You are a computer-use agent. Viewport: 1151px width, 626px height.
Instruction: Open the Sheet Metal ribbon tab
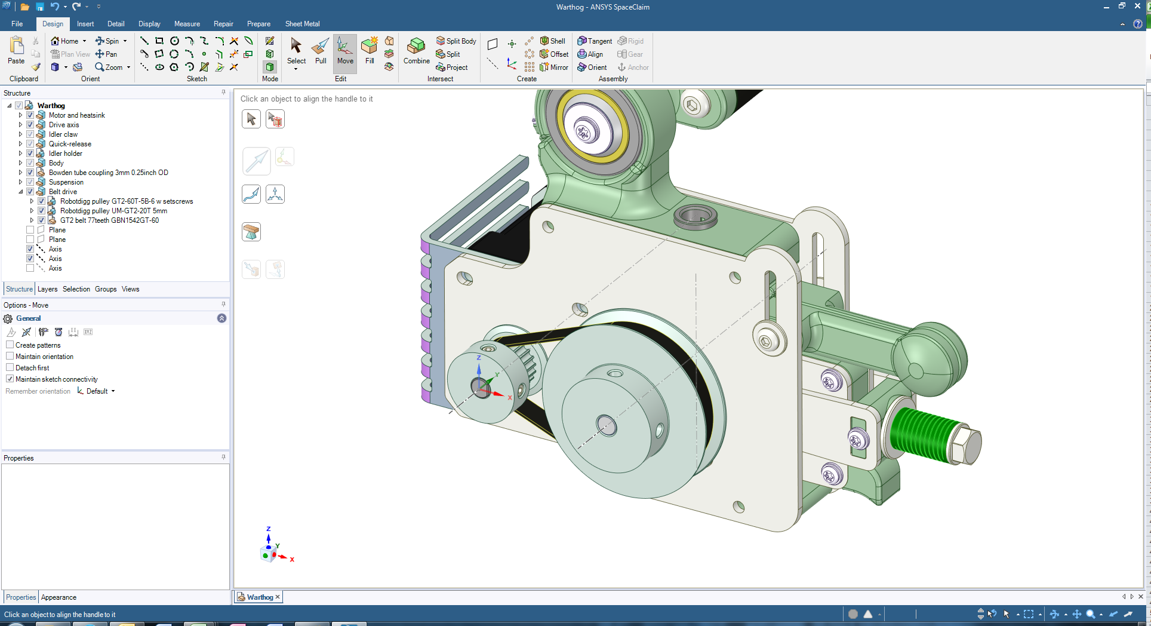[x=302, y=24]
